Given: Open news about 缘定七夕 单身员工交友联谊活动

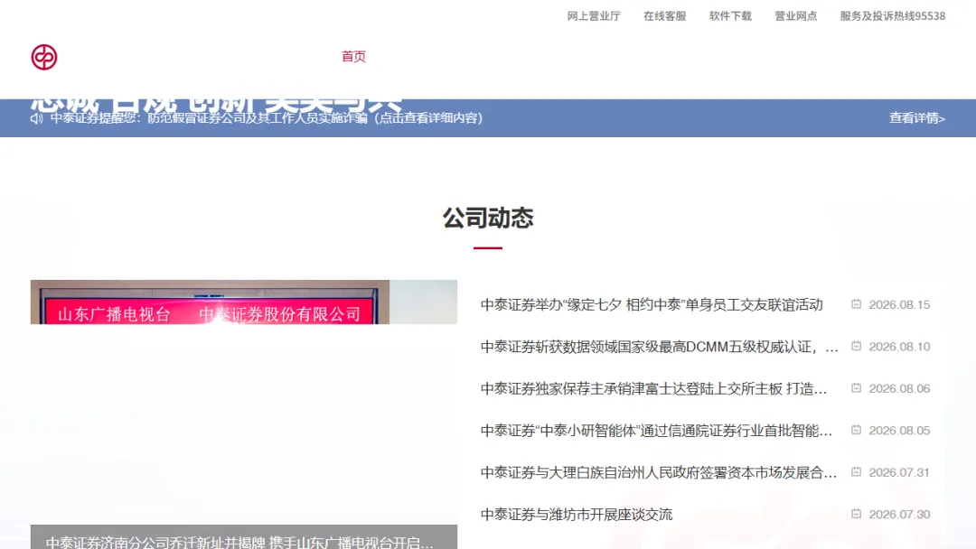Looking at the screenshot, I should pyautogui.click(x=652, y=304).
